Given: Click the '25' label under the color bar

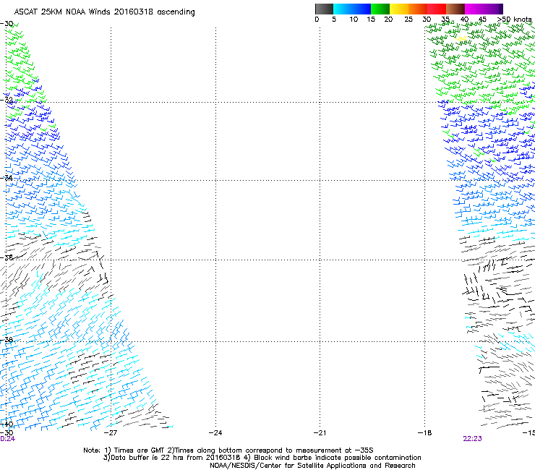Looking at the screenshot, I should 408,20.
